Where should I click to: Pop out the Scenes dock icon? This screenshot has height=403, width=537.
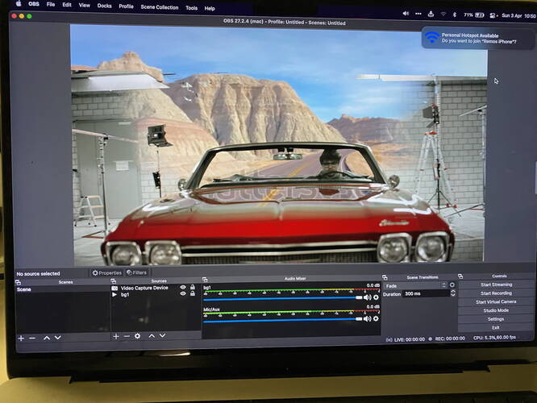point(19,282)
